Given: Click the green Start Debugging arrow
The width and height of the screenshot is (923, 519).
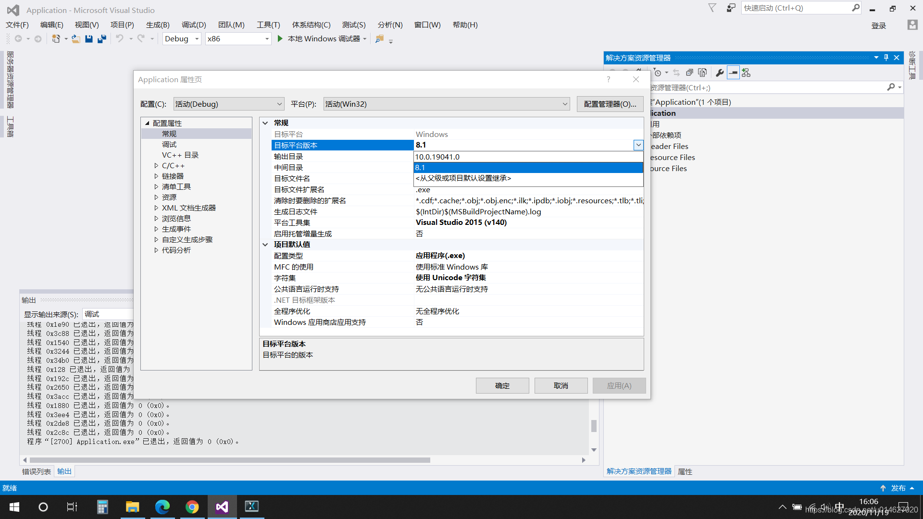Looking at the screenshot, I should [280, 38].
